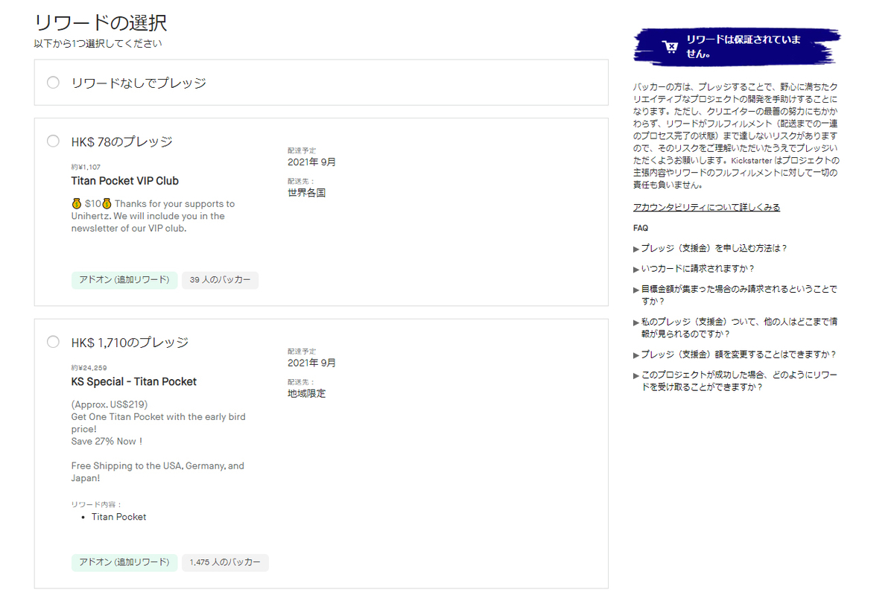Click the アドオン tag in KS Special card
This screenshot has height=601, width=894.
(x=124, y=562)
